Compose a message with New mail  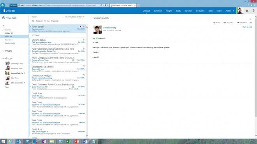[9, 18]
